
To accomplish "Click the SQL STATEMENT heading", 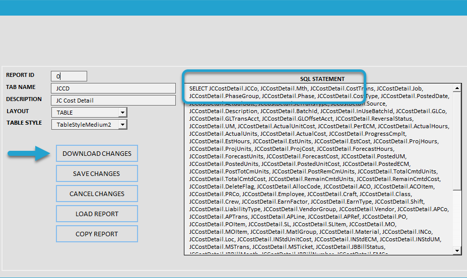I will [x=322, y=79].
